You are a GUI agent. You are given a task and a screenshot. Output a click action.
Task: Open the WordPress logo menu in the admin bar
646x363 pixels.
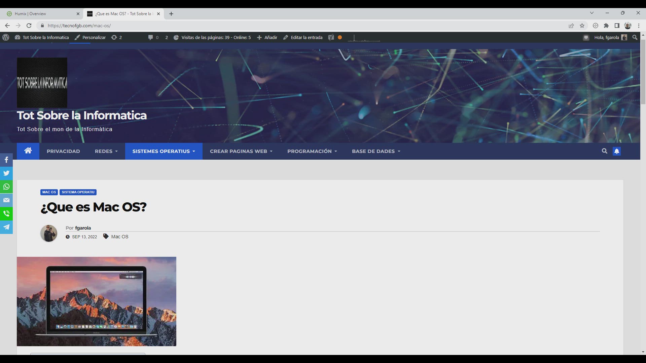[x=6, y=37]
